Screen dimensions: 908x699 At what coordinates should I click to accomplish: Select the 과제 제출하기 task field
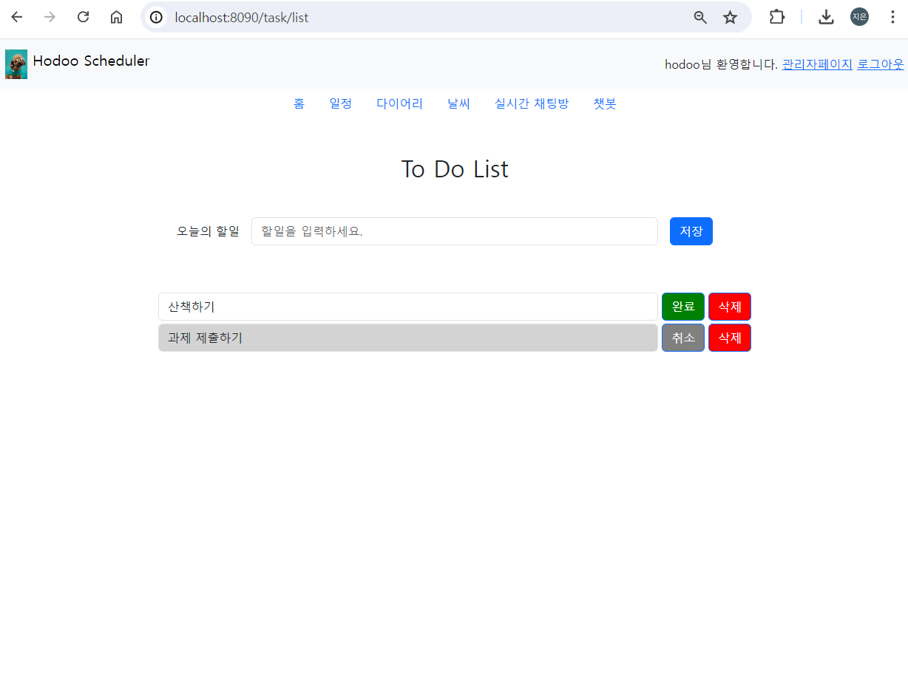(x=408, y=338)
